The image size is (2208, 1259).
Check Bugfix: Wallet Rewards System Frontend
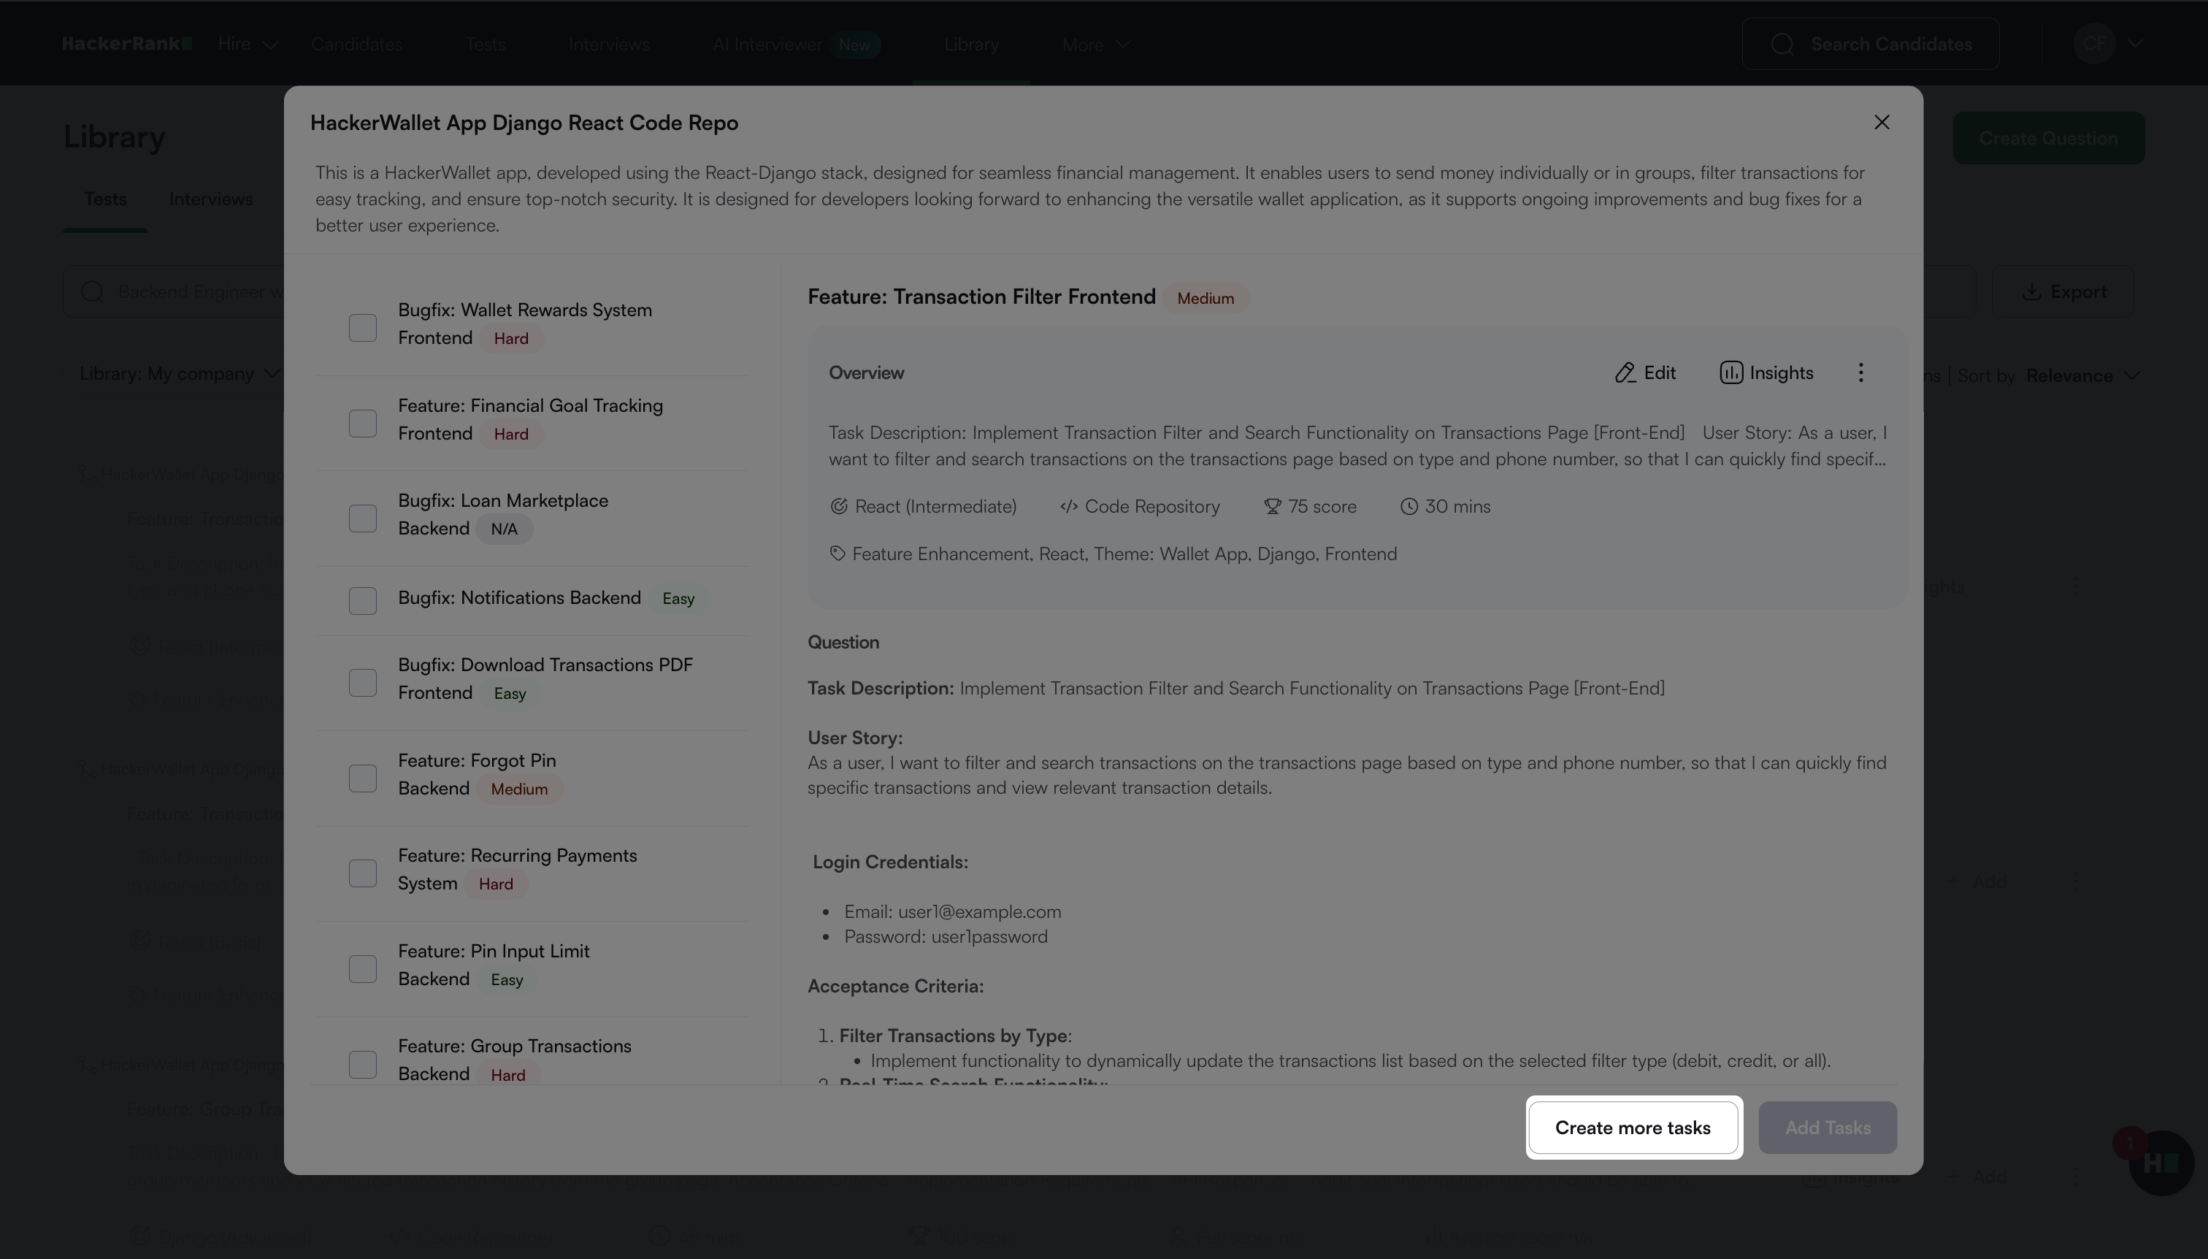click(x=362, y=328)
